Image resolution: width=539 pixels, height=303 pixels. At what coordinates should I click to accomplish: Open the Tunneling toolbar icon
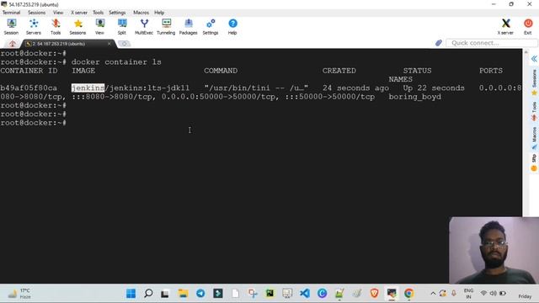(x=166, y=27)
